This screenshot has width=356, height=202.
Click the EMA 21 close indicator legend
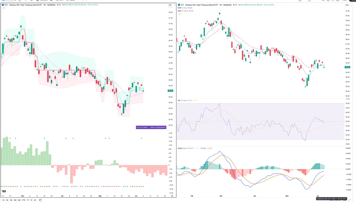[183, 11]
